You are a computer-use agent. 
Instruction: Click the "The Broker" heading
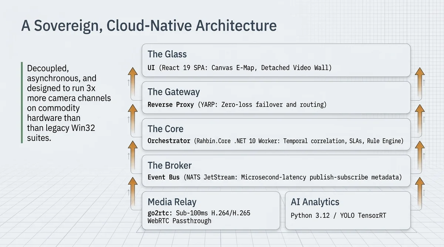click(x=170, y=165)
